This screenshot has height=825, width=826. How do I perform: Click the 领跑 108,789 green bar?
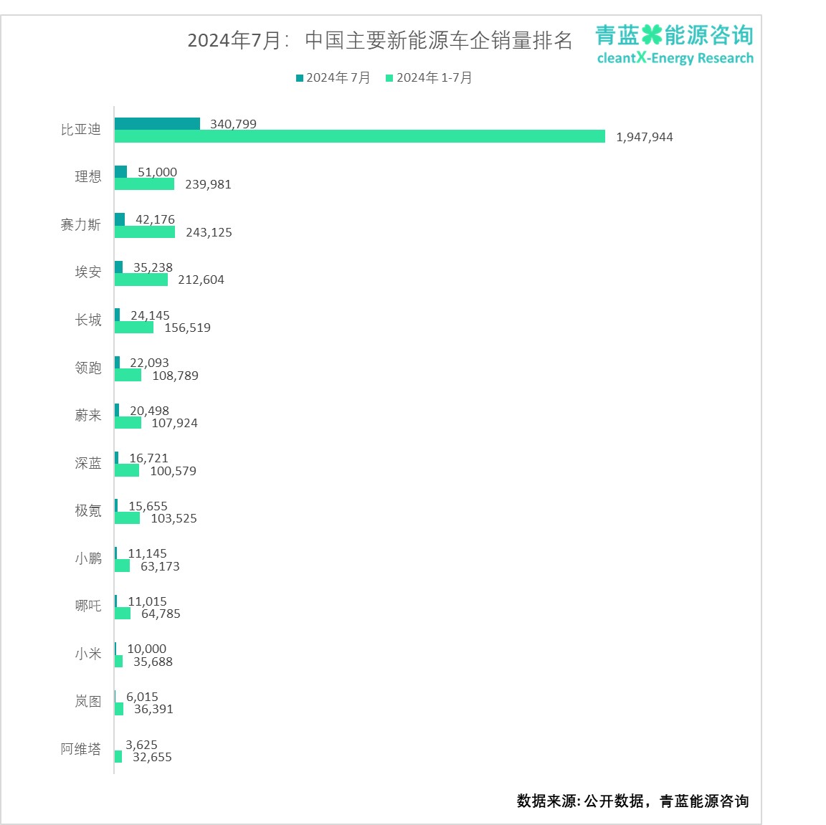point(128,375)
